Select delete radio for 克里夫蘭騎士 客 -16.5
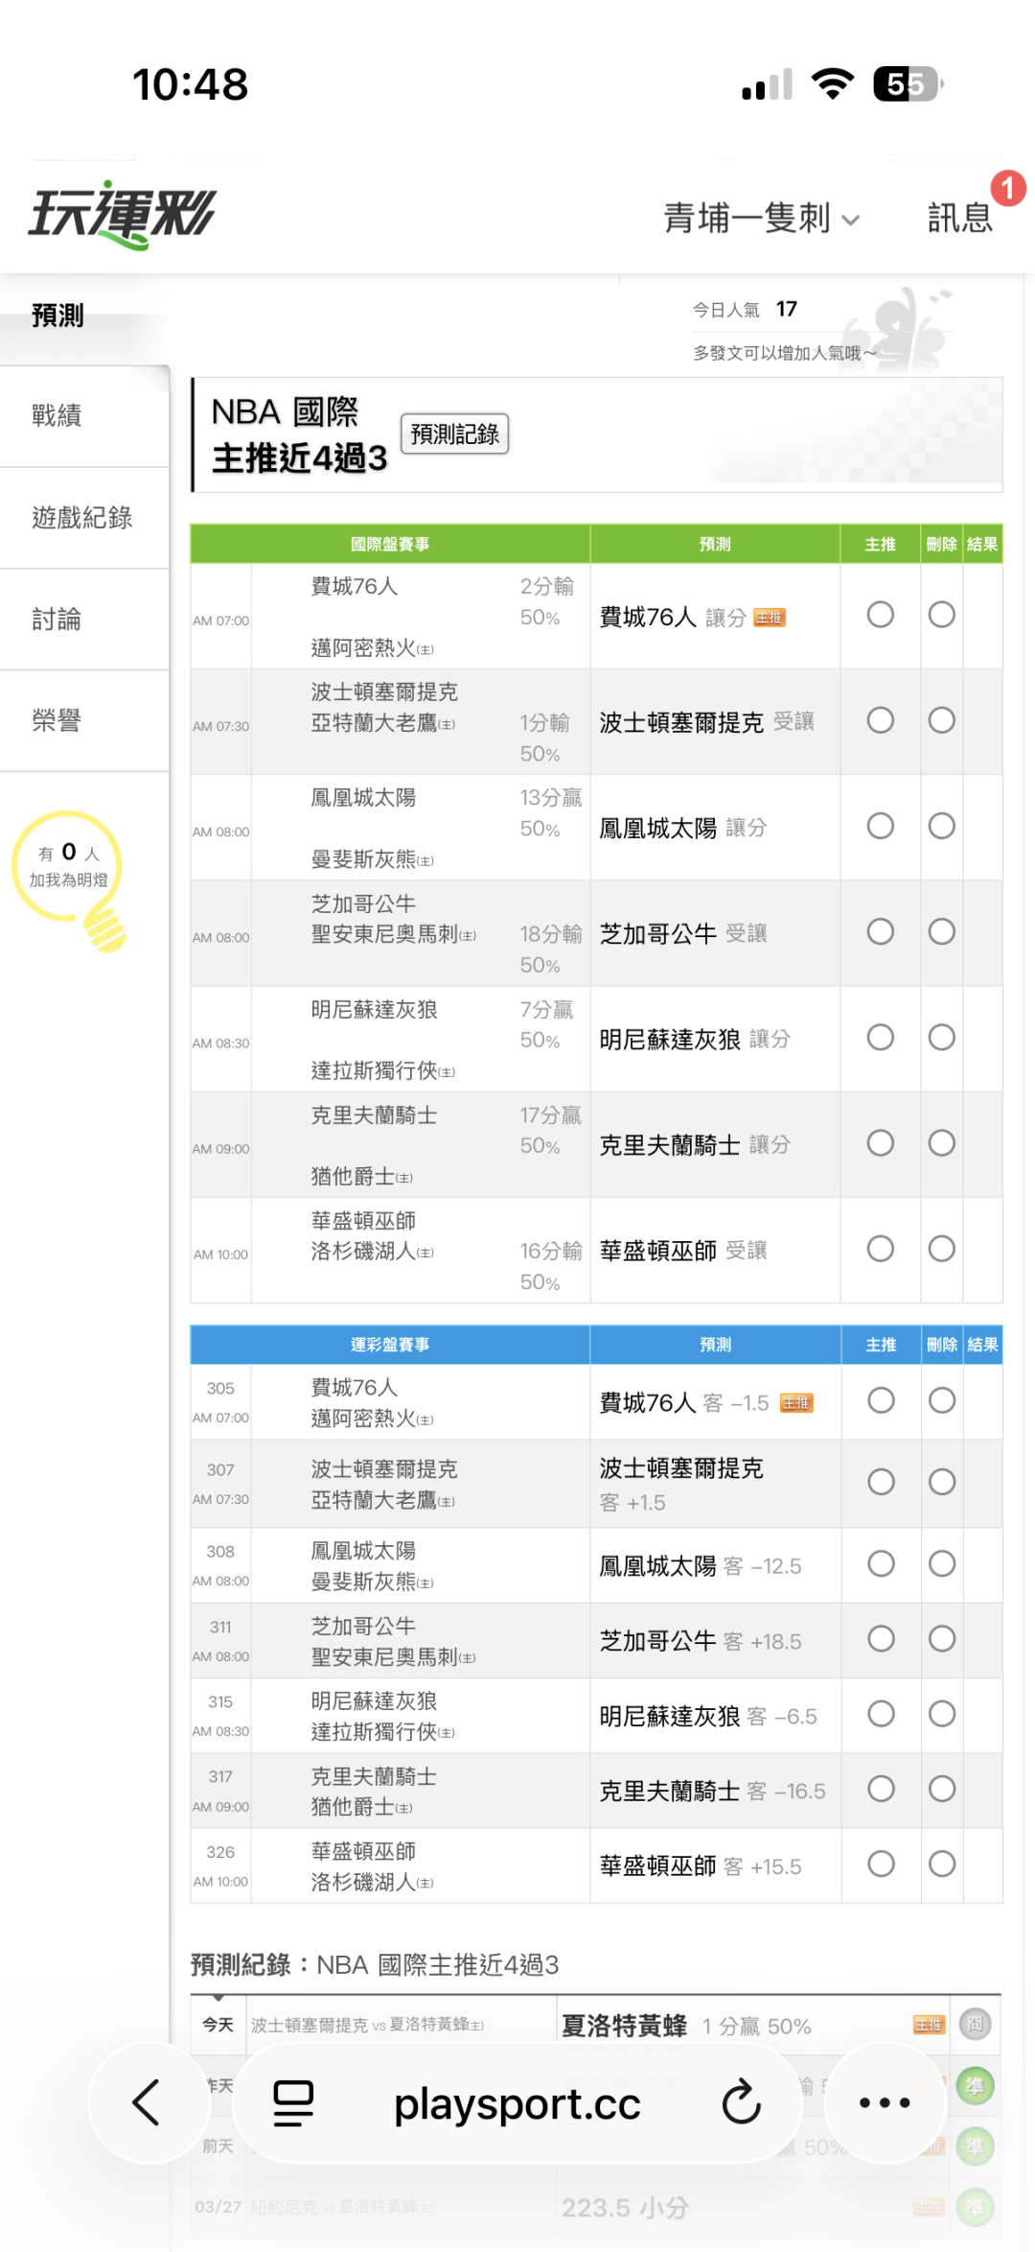This screenshot has height=2252, width=1035. (x=941, y=1789)
